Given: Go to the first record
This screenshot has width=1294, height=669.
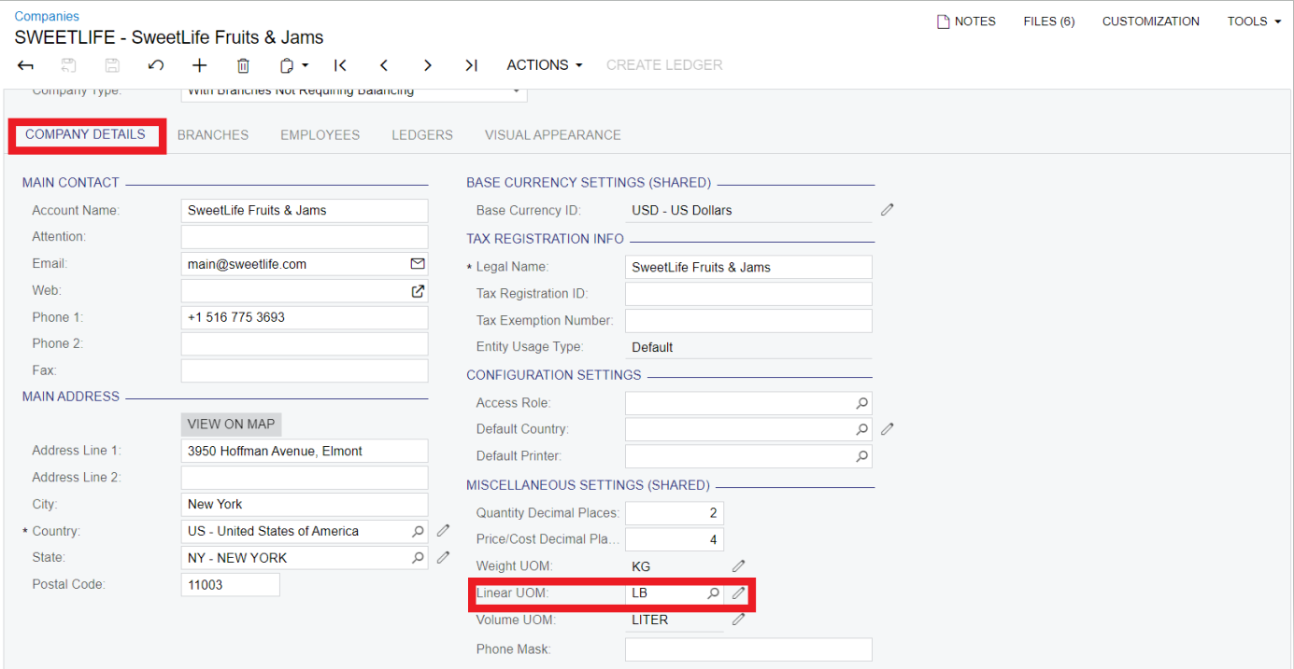Looking at the screenshot, I should [x=340, y=65].
